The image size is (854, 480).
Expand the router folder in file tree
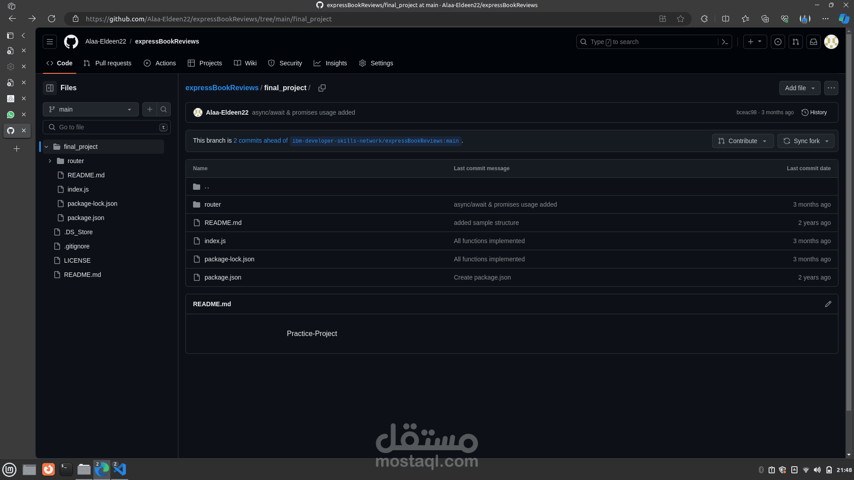point(50,161)
